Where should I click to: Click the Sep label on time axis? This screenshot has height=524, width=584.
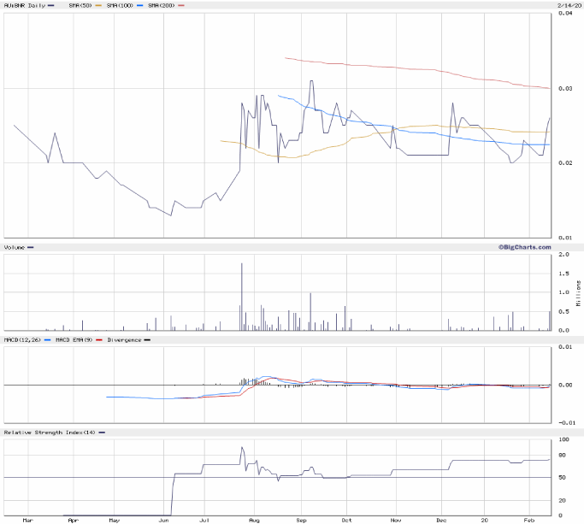pos(301,519)
